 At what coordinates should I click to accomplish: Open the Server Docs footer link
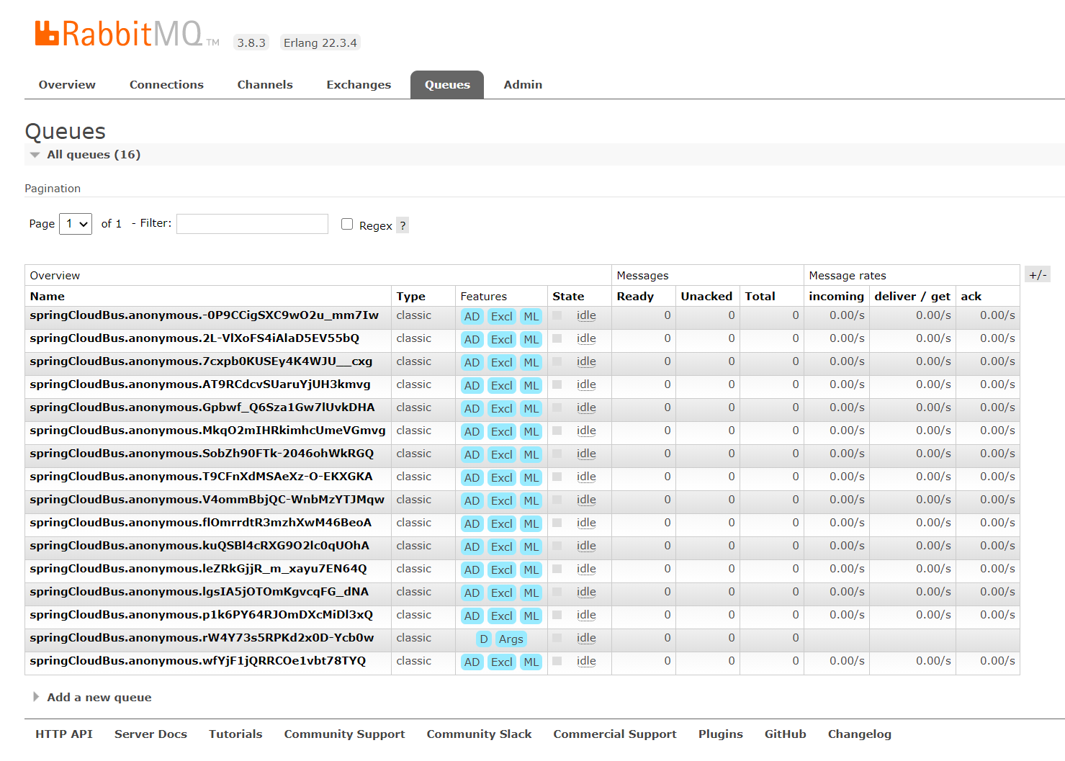coord(150,734)
